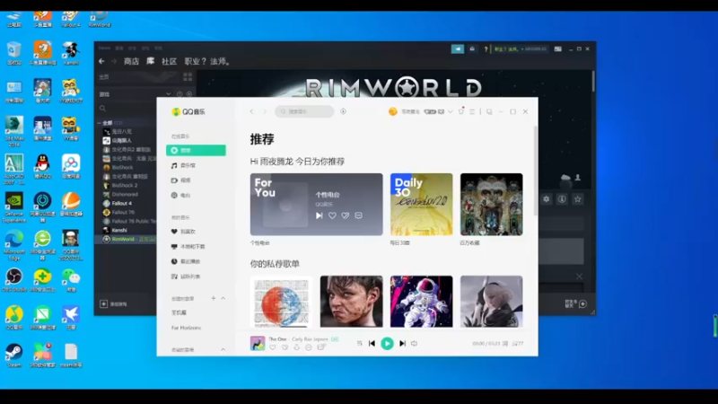Open song recognition icon beside search box
The height and width of the screenshot is (404, 718).
(343, 111)
